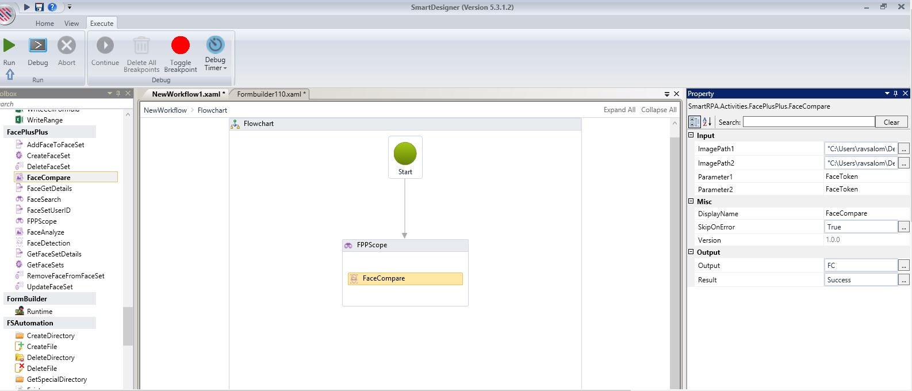912x391 pixels.
Task: Click the Property Search input field
Action: [808, 122]
